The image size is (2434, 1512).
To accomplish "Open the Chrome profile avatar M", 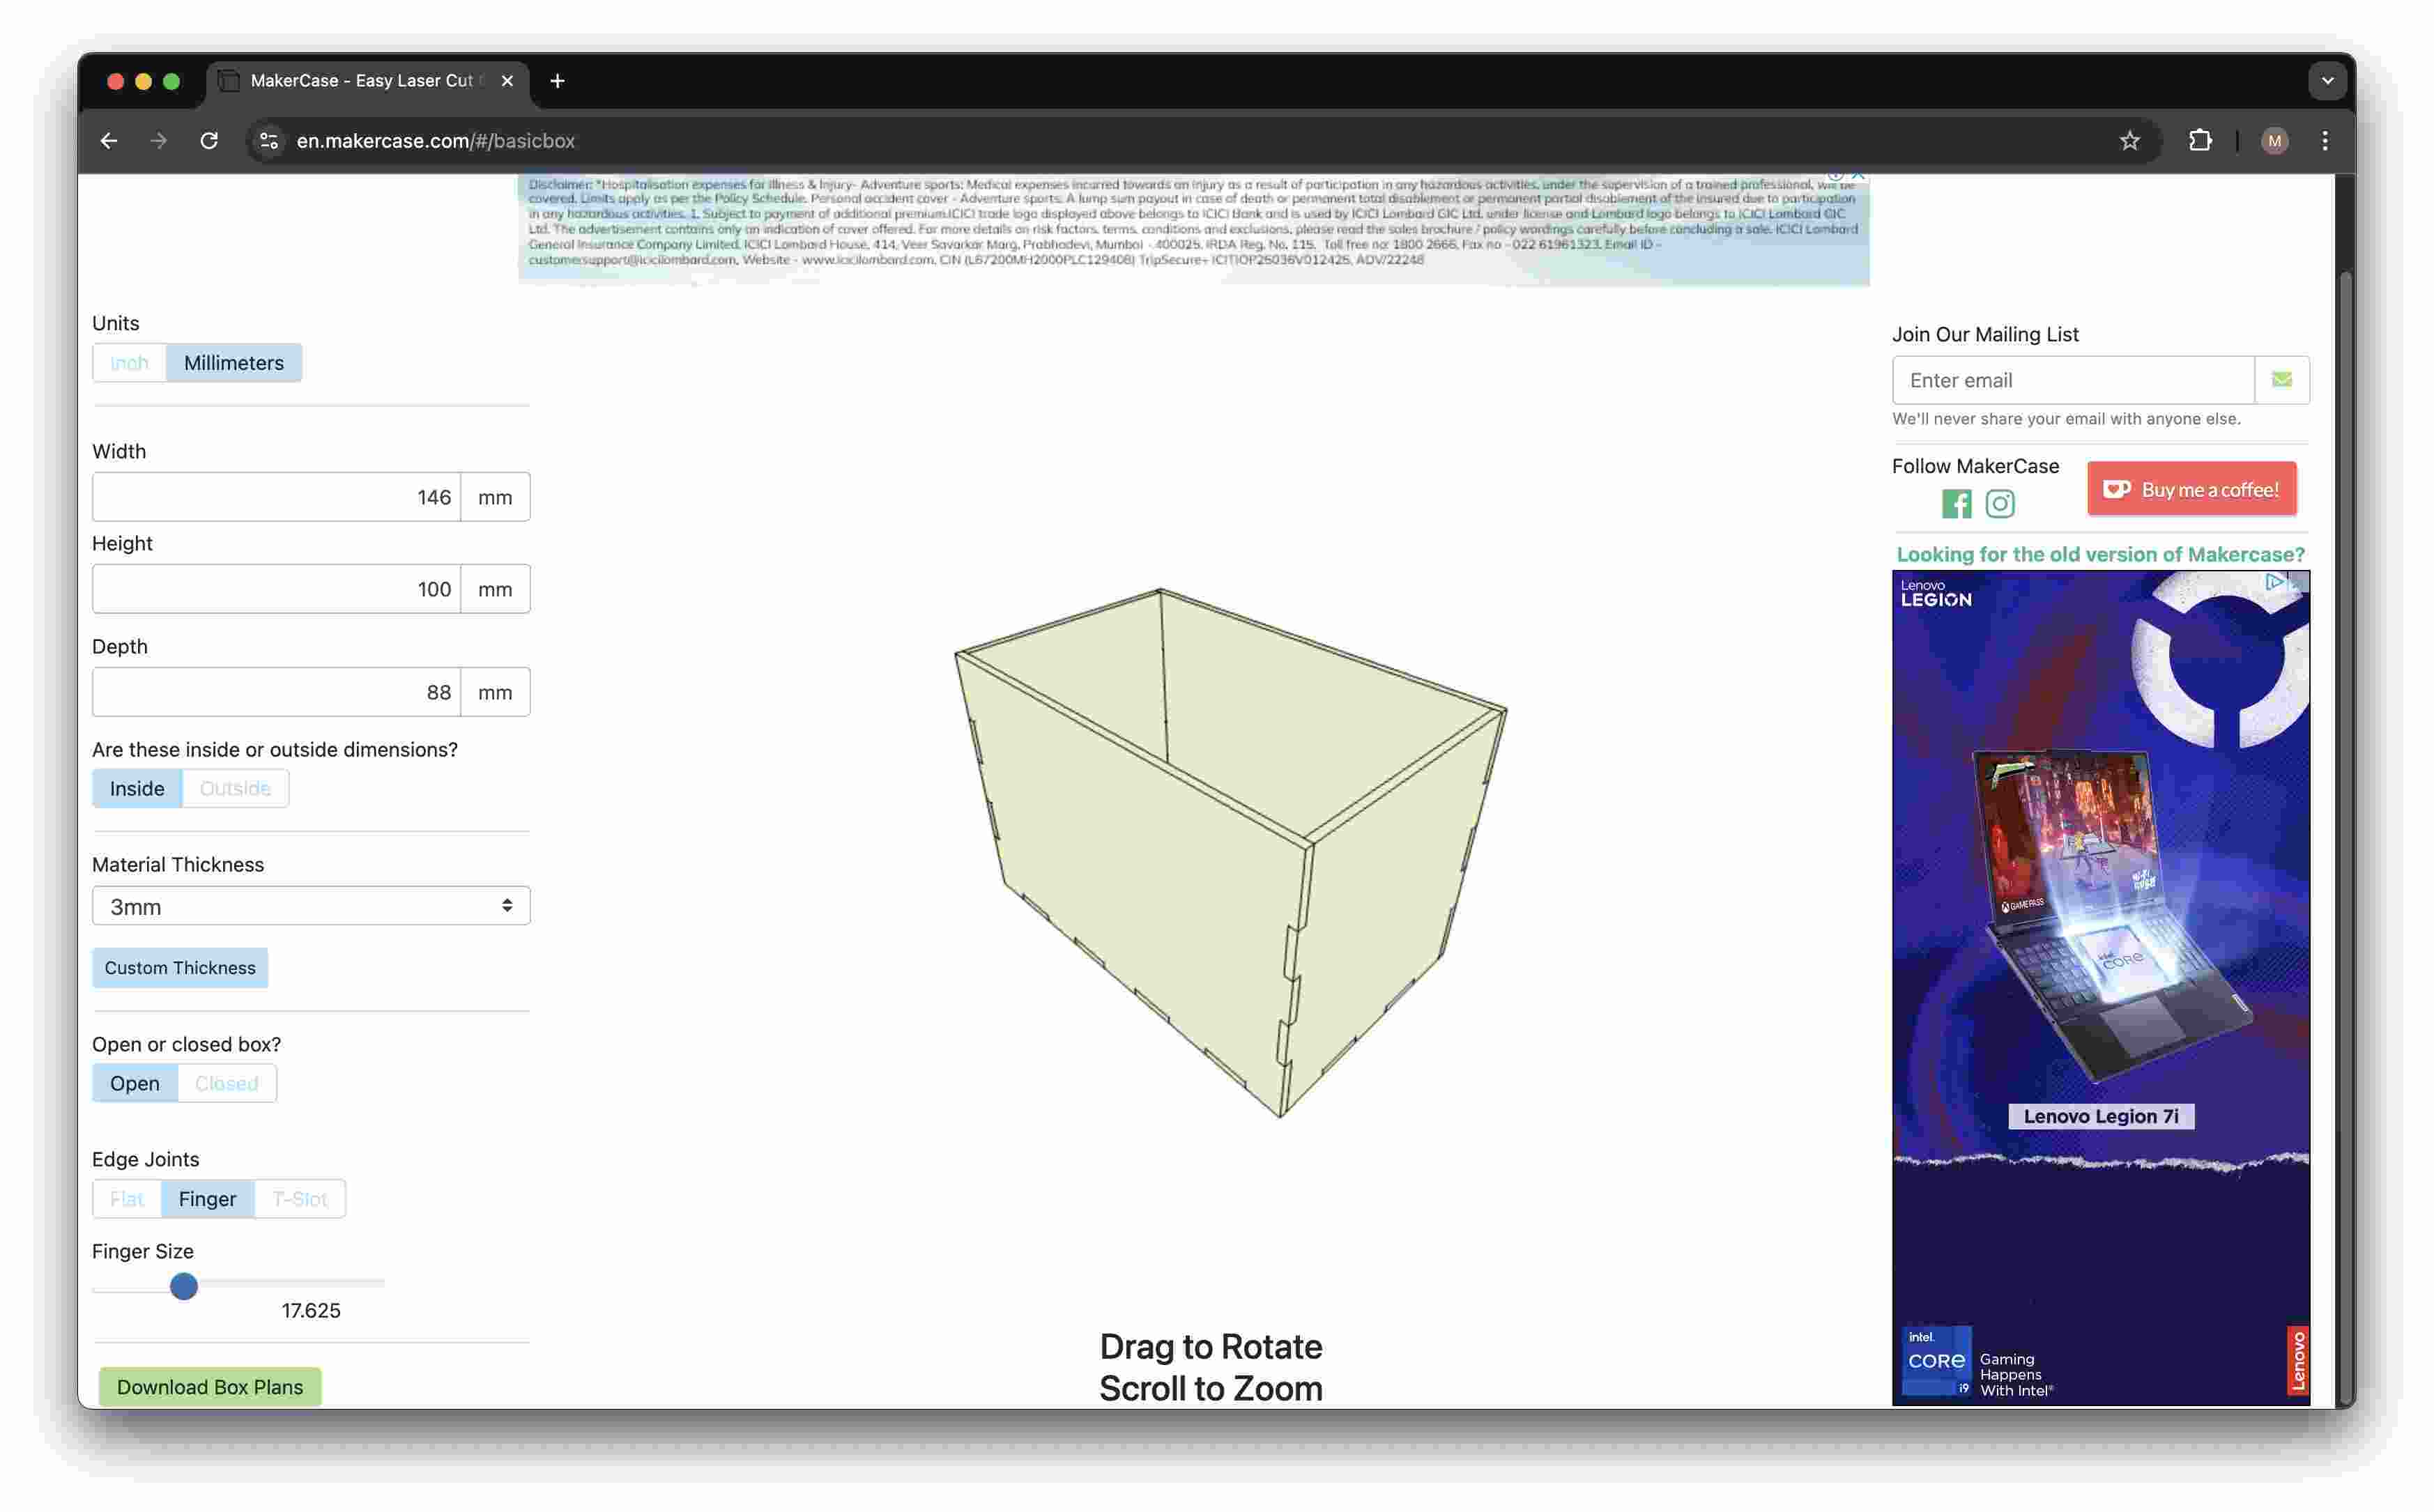I will (x=2275, y=141).
